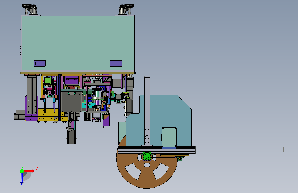Select the gray vertical column under cabinet's left side
The width and height of the screenshot is (298, 193).
[x=32, y=94]
